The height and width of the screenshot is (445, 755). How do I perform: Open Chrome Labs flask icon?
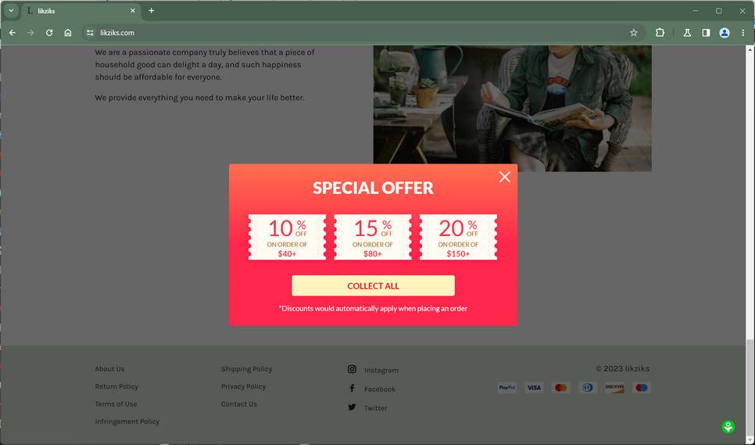click(687, 33)
